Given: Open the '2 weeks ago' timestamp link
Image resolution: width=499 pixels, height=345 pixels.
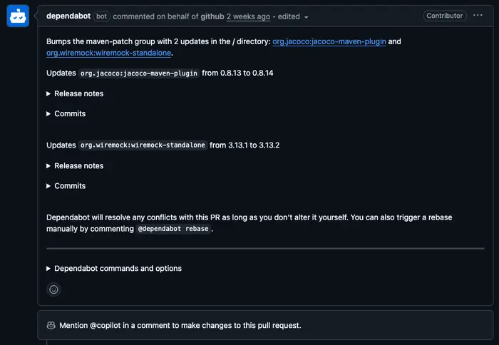Looking at the screenshot, I should [249, 16].
